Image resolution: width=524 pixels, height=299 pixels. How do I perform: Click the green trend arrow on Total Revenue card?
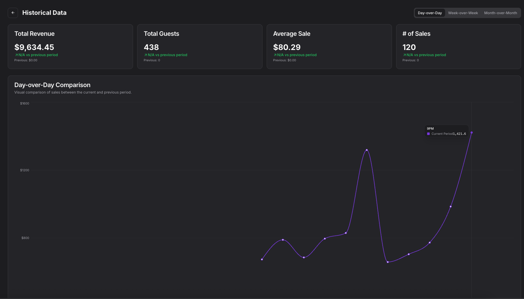coord(16,55)
